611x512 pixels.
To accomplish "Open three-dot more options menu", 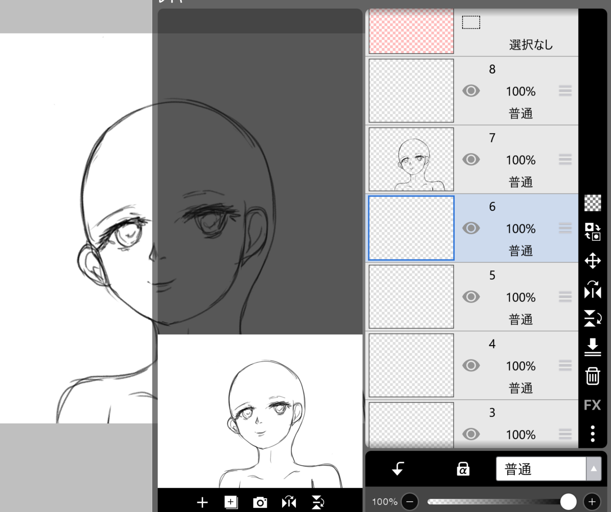I will pos(593,434).
